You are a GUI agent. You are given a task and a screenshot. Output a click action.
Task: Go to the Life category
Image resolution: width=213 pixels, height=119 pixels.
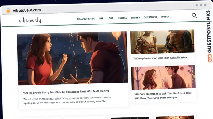tap(101, 19)
